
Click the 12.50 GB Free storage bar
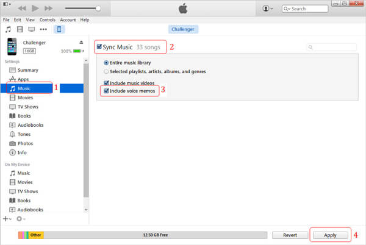coord(156,235)
